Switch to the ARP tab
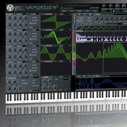 tap(74, 64)
